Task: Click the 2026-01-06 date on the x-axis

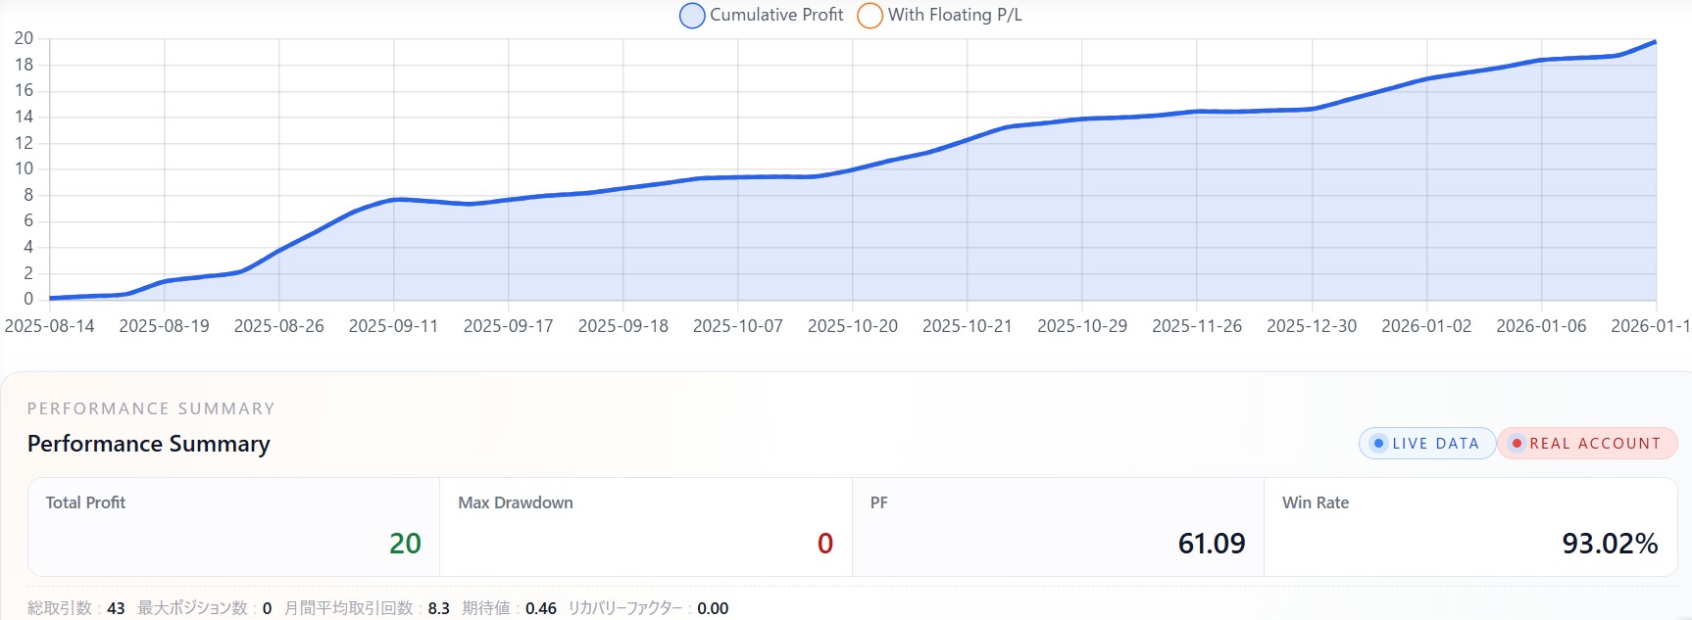Action: (x=1540, y=326)
